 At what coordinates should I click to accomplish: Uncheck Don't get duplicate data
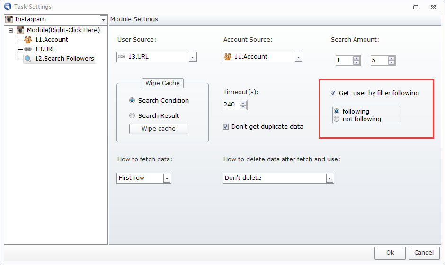(x=226, y=127)
